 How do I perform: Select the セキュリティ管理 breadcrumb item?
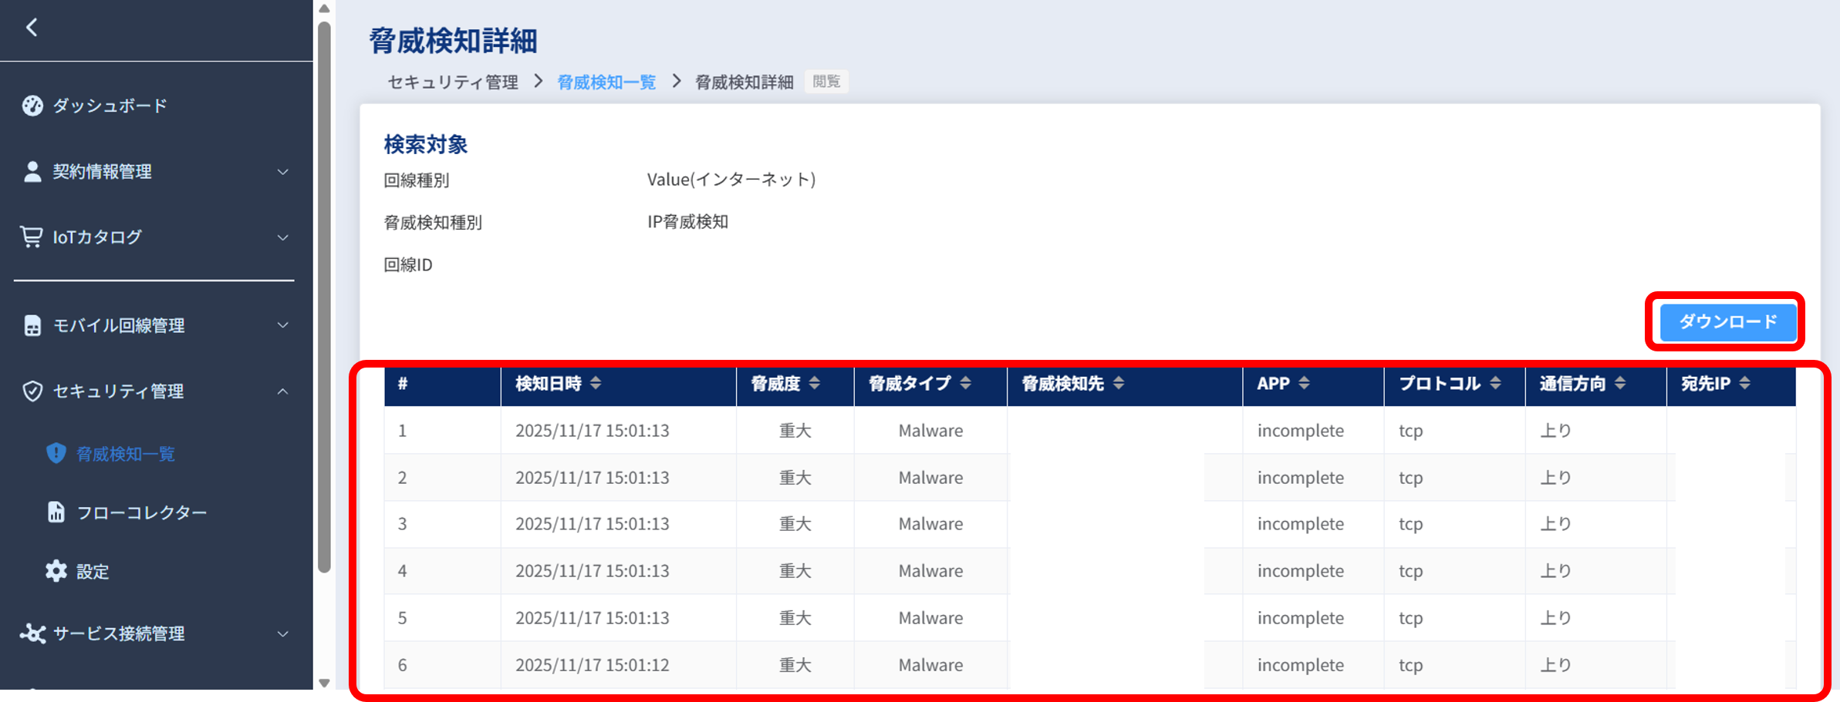[452, 82]
